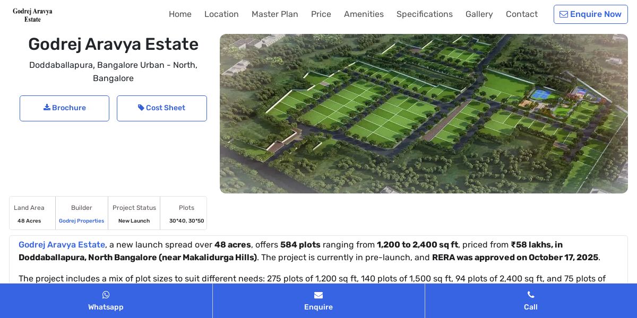
Task: Go to the Amenities section
Action: [x=364, y=14]
